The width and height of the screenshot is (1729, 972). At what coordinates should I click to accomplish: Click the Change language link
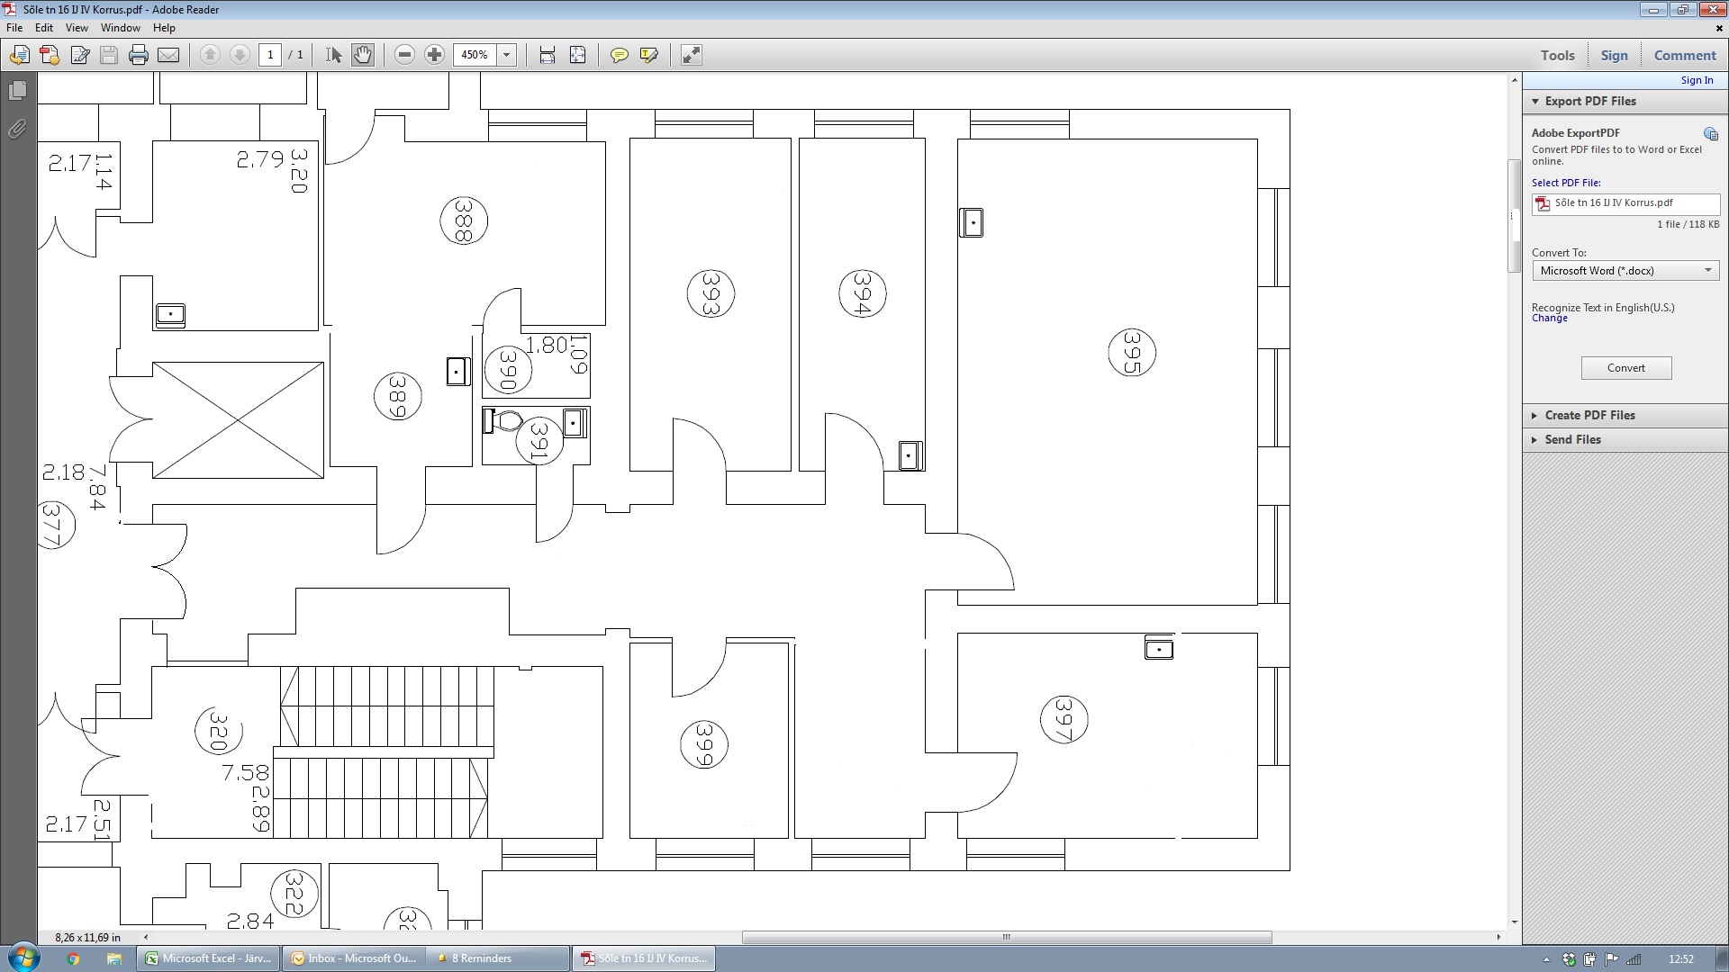pyautogui.click(x=1549, y=319)
